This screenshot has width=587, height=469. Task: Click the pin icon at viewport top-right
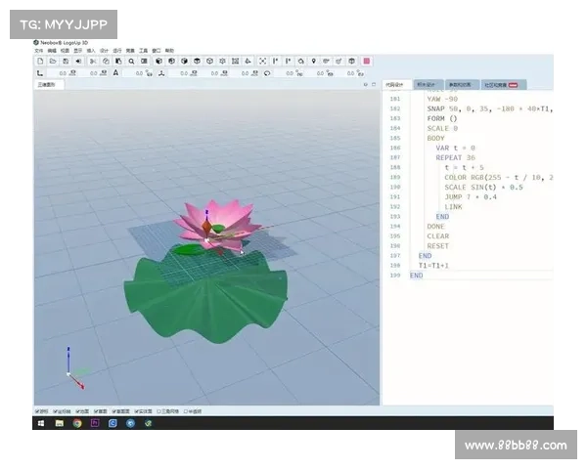[x=366, y=85]
